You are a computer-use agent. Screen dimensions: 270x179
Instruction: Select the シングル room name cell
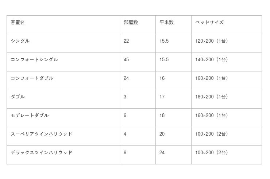20,41
